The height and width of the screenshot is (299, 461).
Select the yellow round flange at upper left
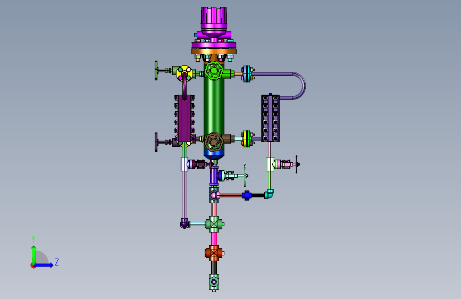[185, 73]
